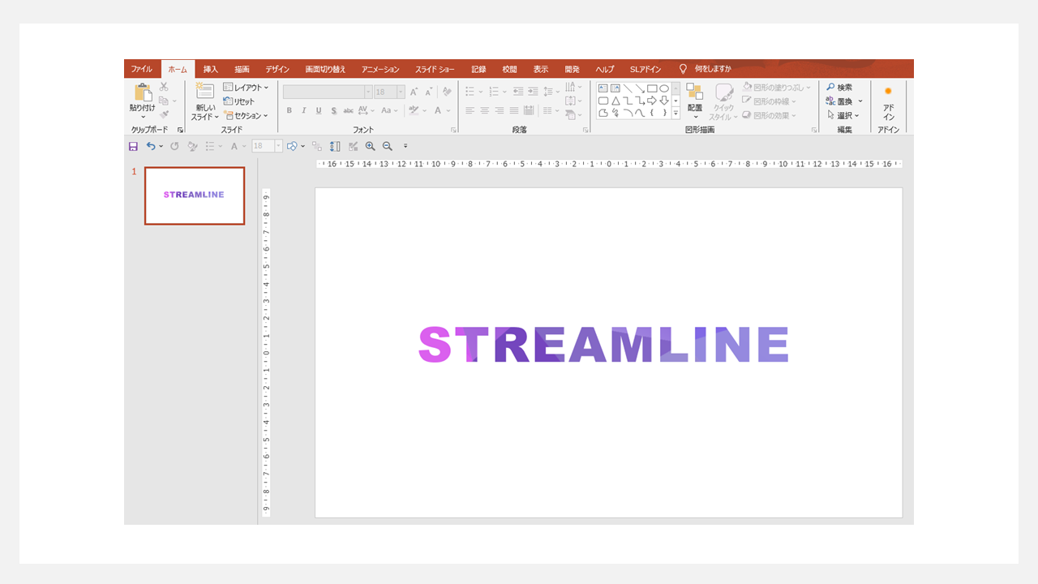Open ribbon font size 18 dropdown
1038x584 pixels.
coord(401,92)
